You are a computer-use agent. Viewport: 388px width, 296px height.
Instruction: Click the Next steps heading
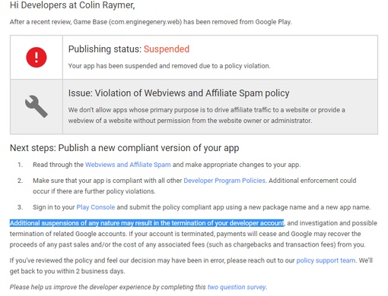(x=124, y=148)
